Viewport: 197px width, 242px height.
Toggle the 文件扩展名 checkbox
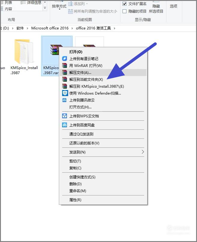click(x=124, y=4)
